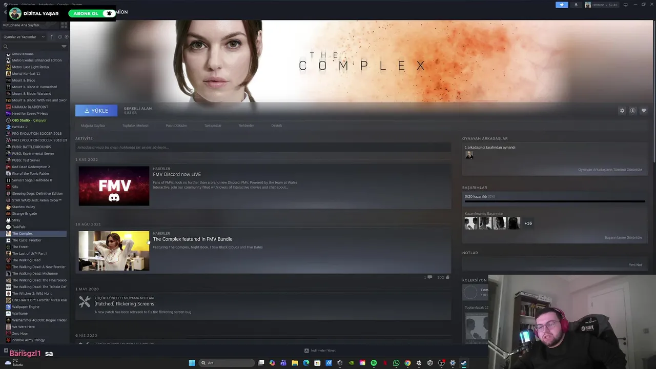Open game settings gear for The Complex
The image size is (656, 369).
(622, 111)
